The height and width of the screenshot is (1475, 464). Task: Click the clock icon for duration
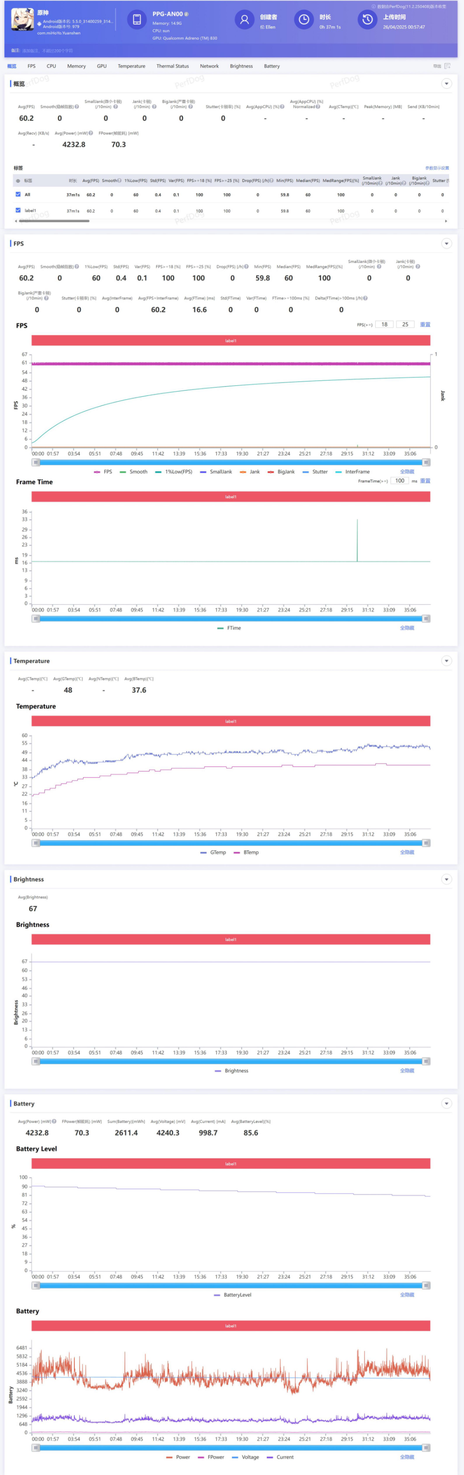click(x=304, y=20)
